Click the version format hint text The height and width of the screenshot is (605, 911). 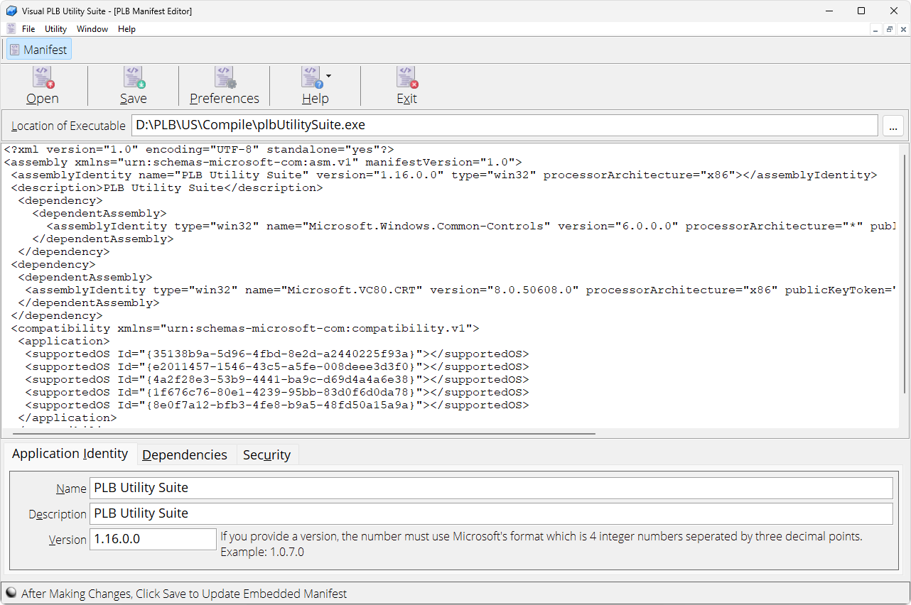click(541, 537)
